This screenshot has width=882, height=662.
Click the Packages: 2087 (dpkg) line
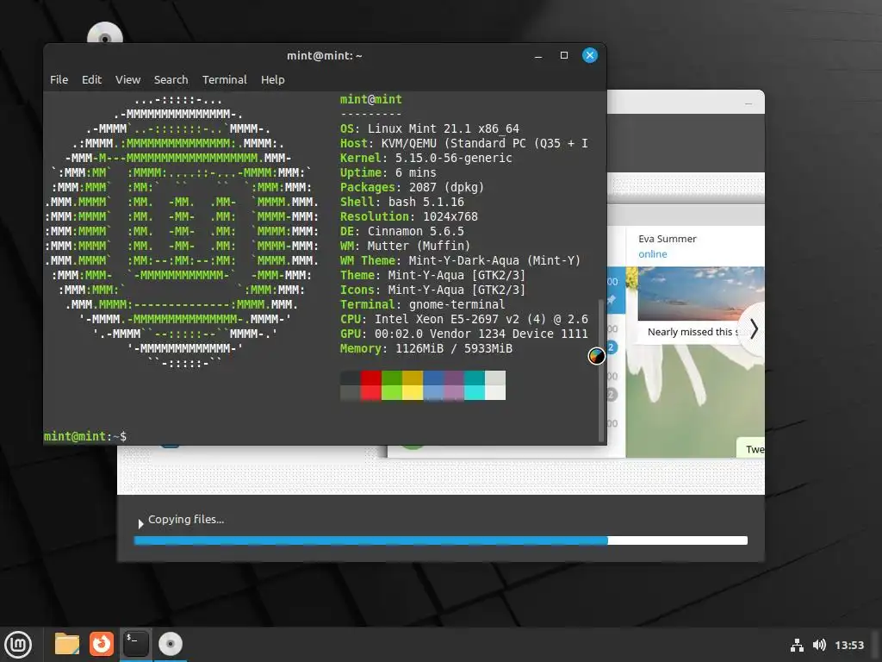click(x=412, y=187)
